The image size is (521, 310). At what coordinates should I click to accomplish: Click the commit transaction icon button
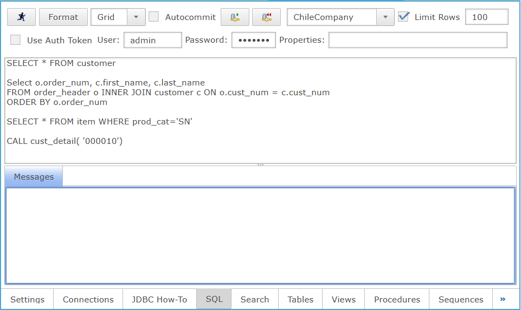[235, 17]
